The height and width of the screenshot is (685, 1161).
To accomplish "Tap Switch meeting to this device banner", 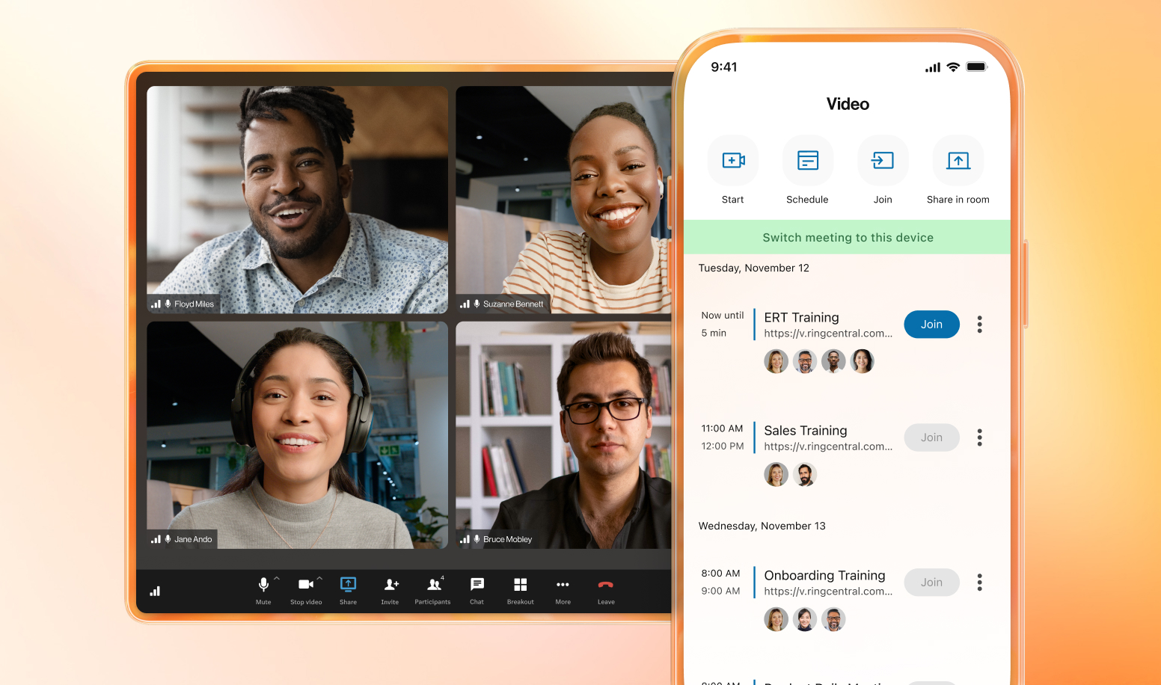I will 848,238.
